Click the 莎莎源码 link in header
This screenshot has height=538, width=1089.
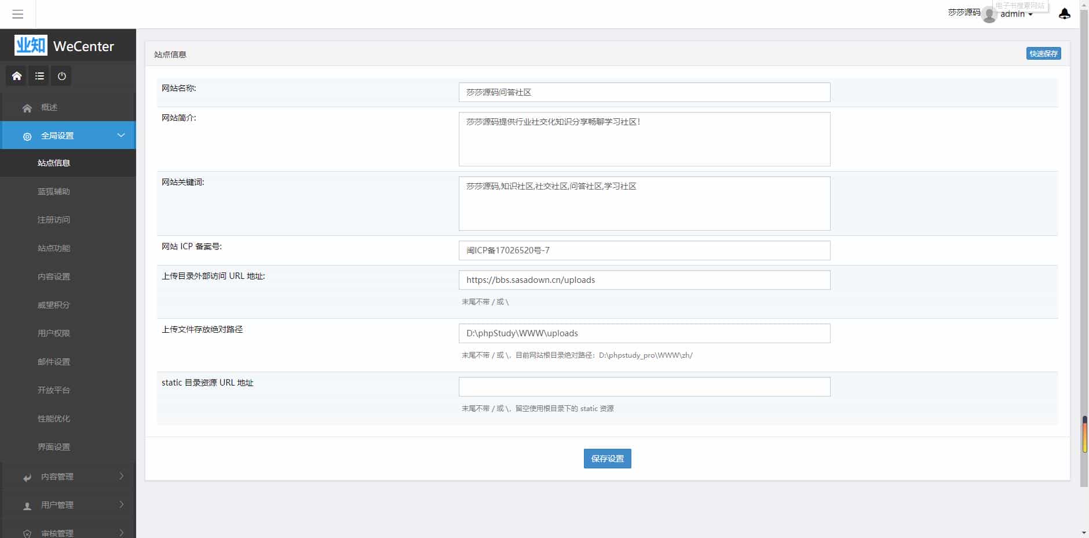964,12
